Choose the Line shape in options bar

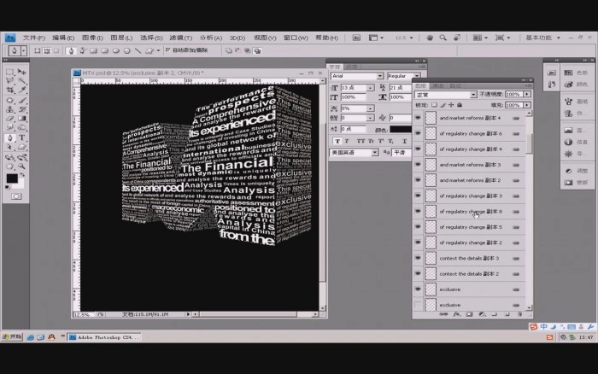click(x=137, y=50)
